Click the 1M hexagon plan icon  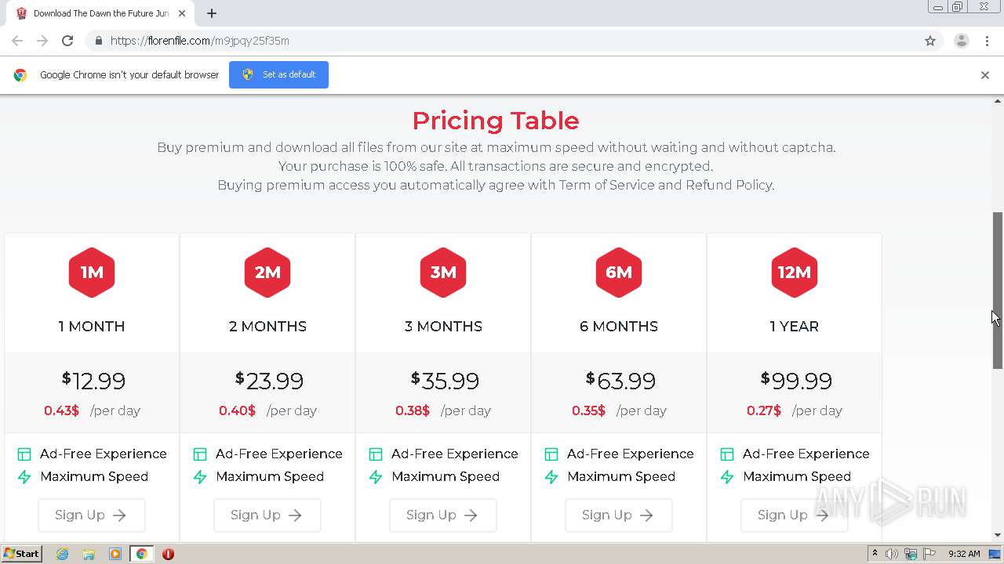92,273
